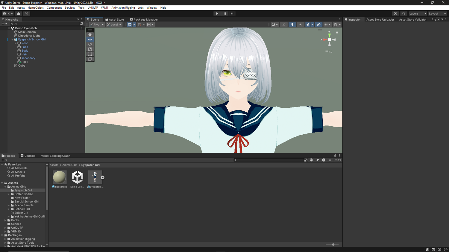Image resolution: width=449 pixels, height=252 pixels.
Task: Expand the Gothic Baddie folder
Action: pos(9,194)
